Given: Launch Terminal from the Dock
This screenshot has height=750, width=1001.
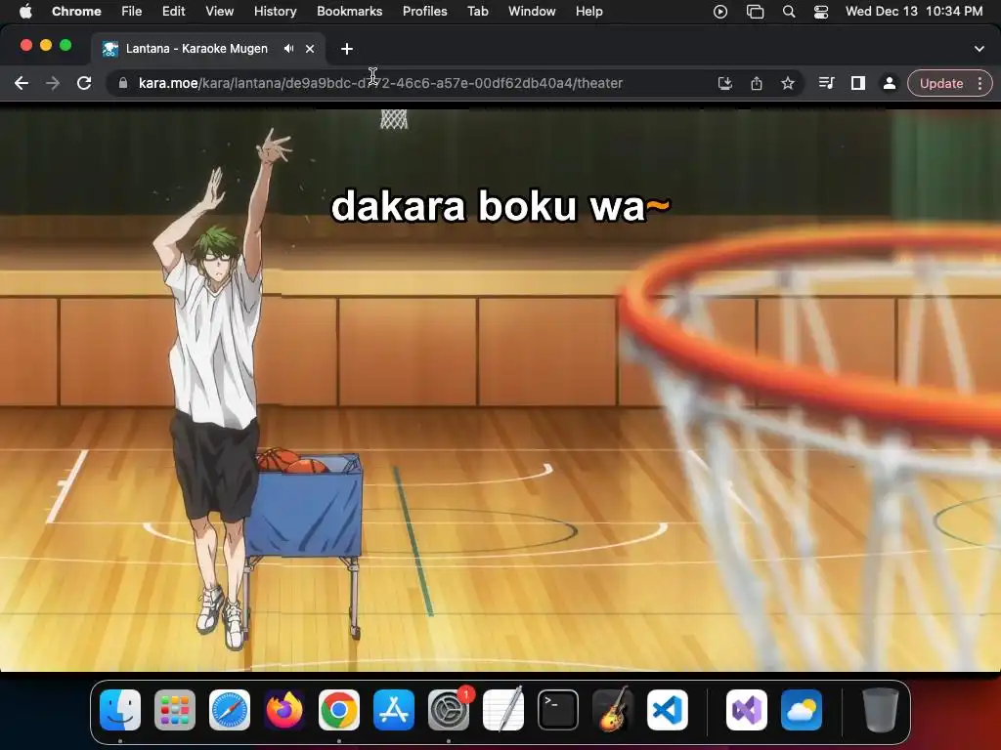Looking at the screenshot, I should 558,710.
